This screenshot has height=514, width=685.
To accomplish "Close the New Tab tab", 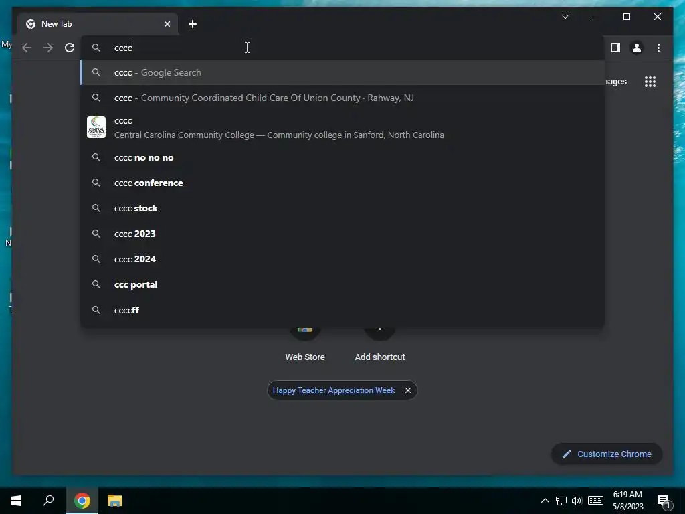I will tap(167, 24).
